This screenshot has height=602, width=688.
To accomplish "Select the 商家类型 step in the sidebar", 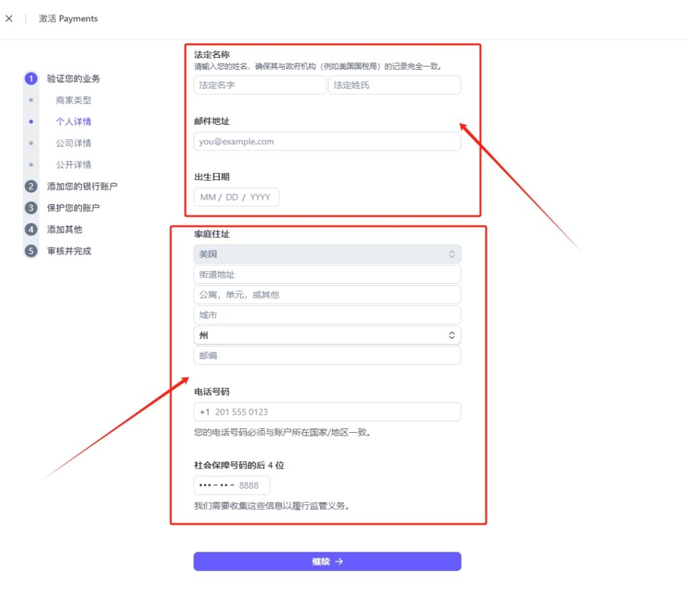I will point(73,100).
